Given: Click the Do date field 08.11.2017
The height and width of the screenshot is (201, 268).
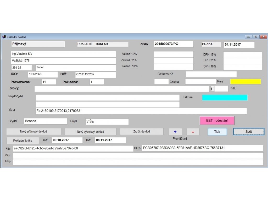Looking at the screenshot, I should pos(110,140).
